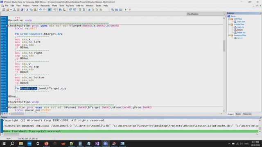
Task: Click the editor vertical scrollbar thumb
Action: pos(224,46)
